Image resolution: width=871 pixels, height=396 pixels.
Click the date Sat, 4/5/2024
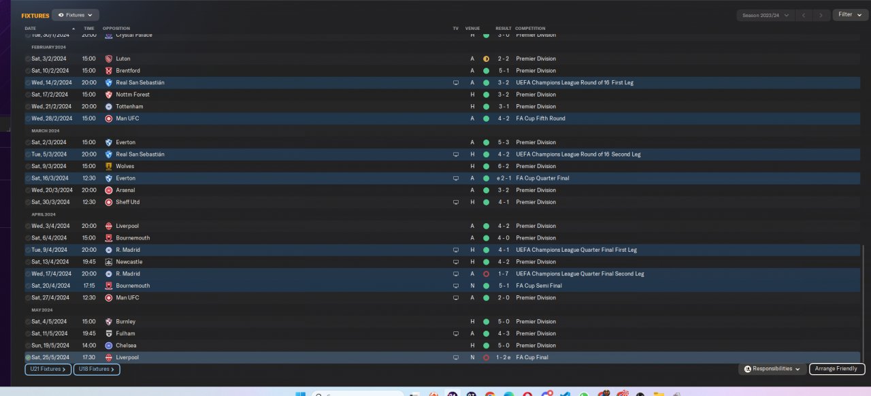point(49,322)
